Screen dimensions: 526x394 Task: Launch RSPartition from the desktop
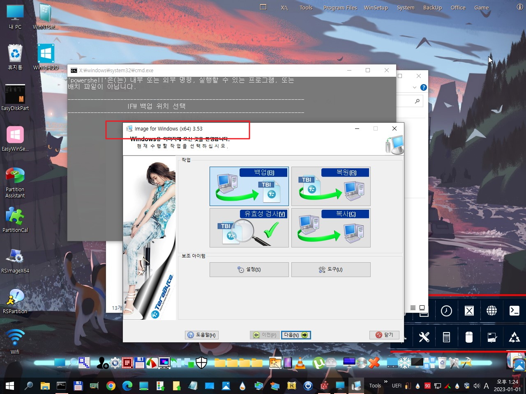click(15, 301)
